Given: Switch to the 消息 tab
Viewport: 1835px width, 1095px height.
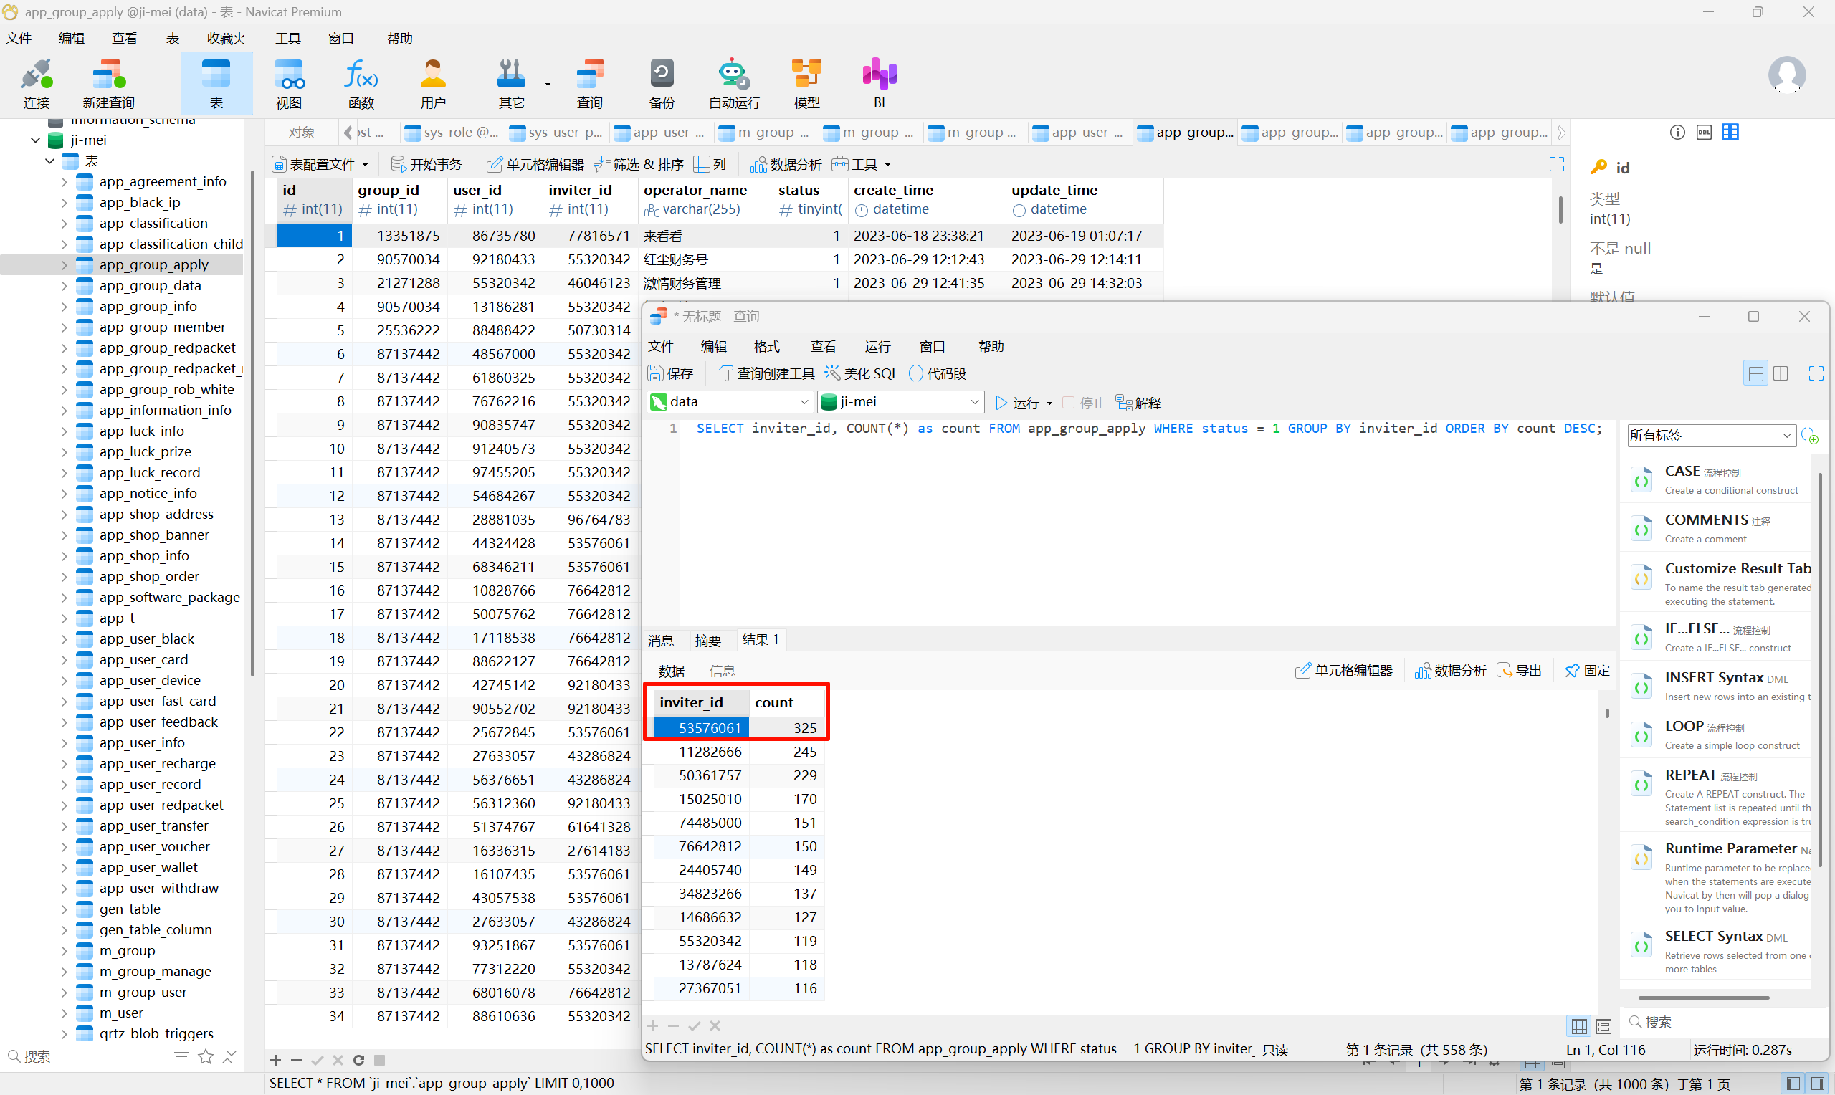Looking at the screenshot, I should [660, 641].
